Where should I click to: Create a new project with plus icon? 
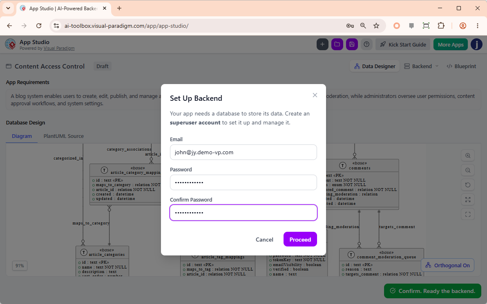(x=322, y=44)
